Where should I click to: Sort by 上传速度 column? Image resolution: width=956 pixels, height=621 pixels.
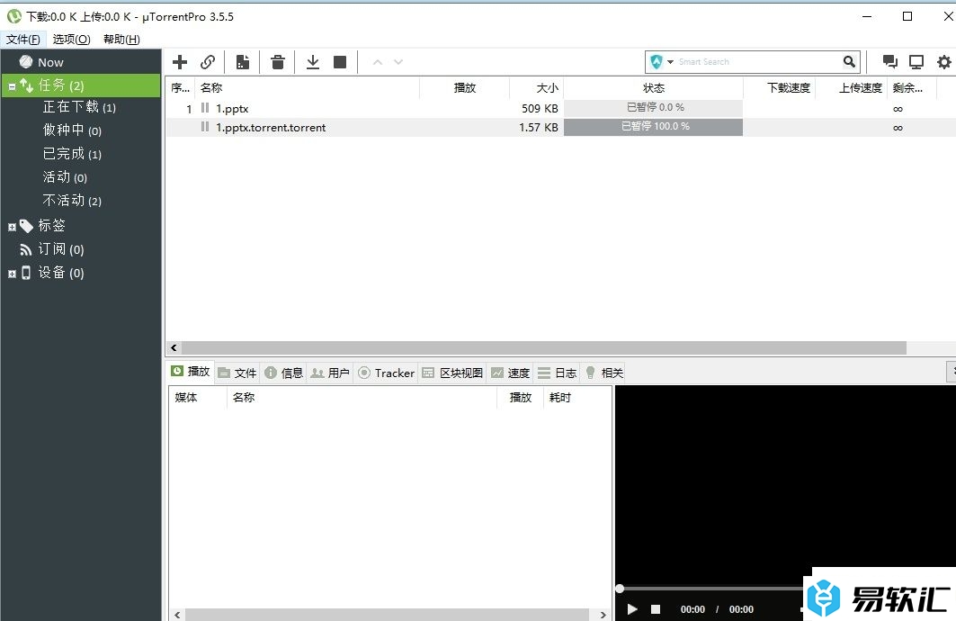(852, 88)
